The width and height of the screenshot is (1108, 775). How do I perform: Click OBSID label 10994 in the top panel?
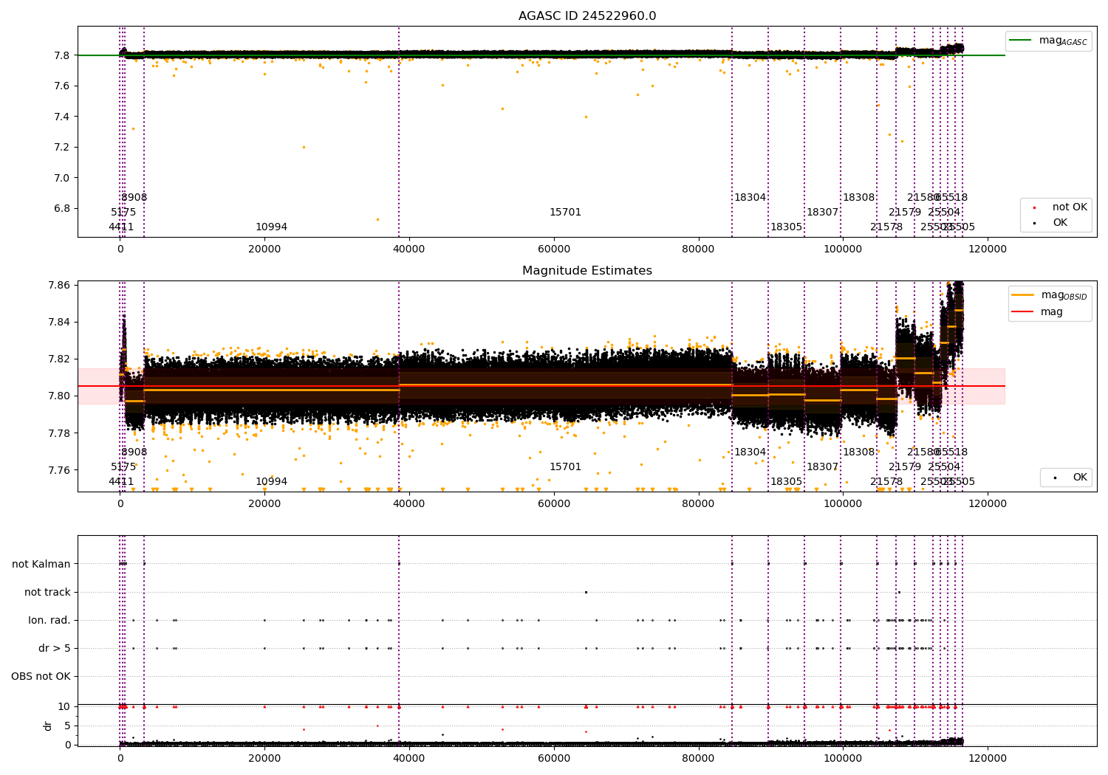tap(271, 227)
